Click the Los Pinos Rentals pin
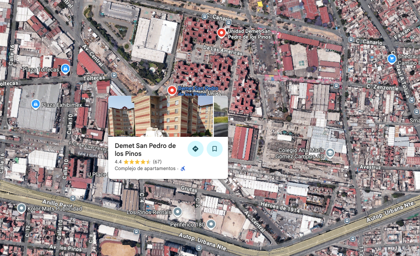Screen dimensions: 420x256 pyautogui.click(x=177, y=212)
